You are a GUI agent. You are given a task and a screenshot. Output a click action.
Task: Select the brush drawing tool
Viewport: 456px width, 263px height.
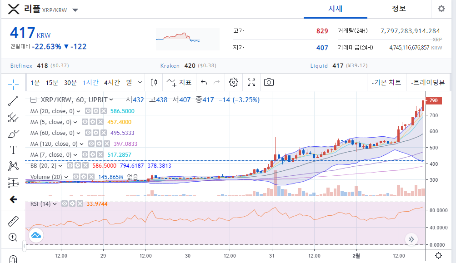pos(13,134)
